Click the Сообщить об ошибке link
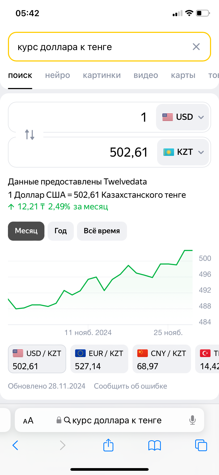Viewport: 219px width, 475px height. (x=130, y=386)
